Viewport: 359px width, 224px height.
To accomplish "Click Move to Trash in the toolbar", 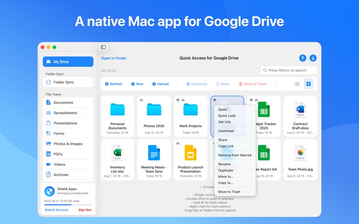I will pyautogui.click(x=253, y=84).
